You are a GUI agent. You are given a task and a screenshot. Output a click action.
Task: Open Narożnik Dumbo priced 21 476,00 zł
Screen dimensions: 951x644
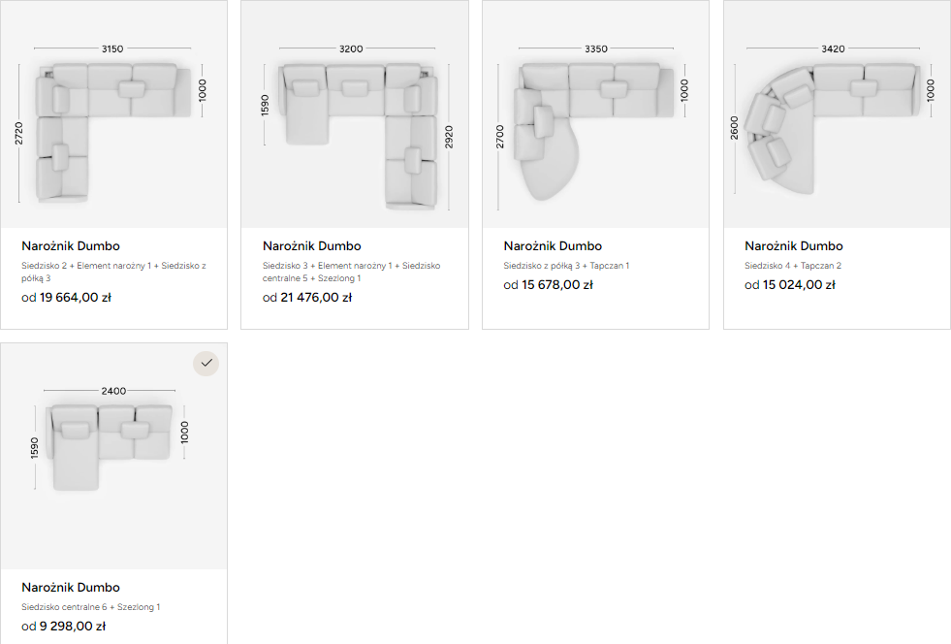[312, 245]
